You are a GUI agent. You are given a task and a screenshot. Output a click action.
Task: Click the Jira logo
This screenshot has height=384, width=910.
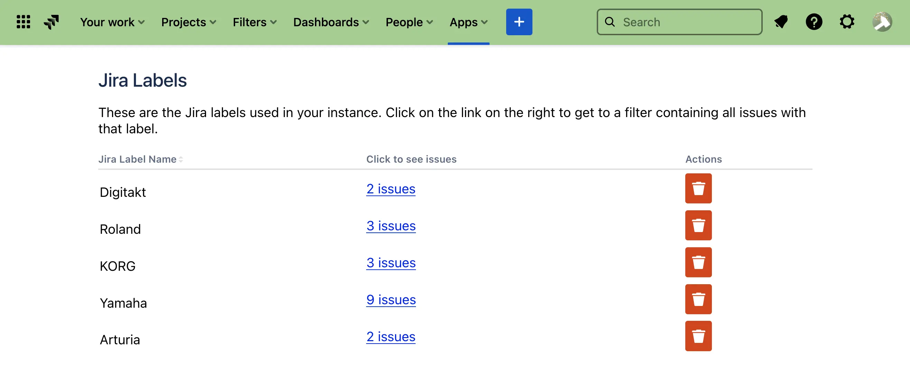[x=50, y=22]
